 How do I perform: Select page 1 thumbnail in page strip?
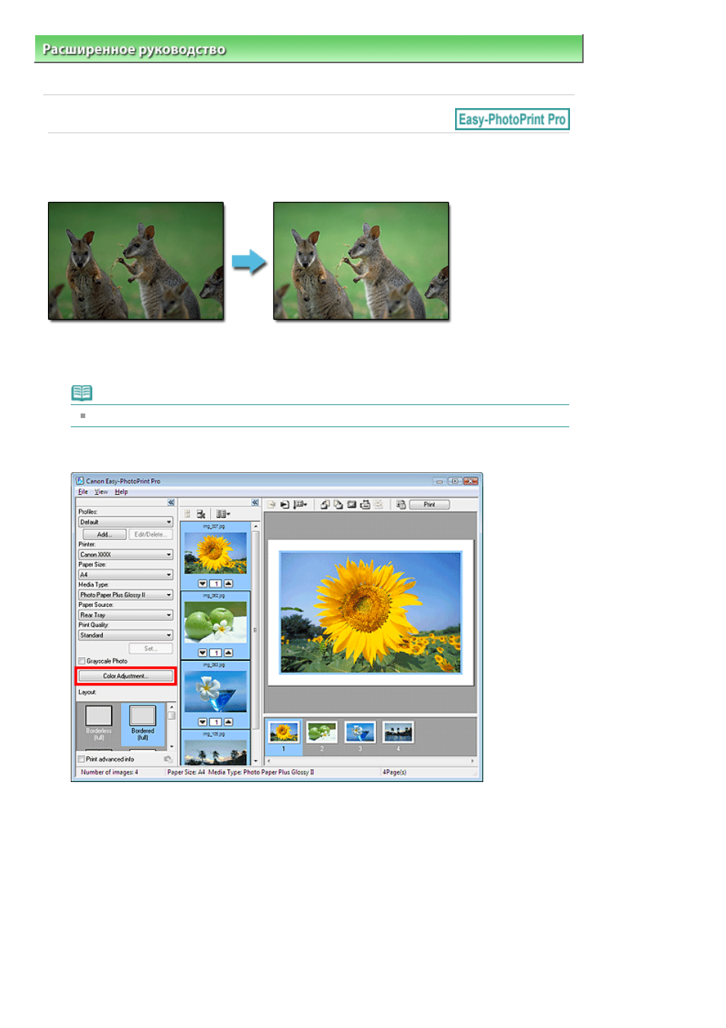284,733
